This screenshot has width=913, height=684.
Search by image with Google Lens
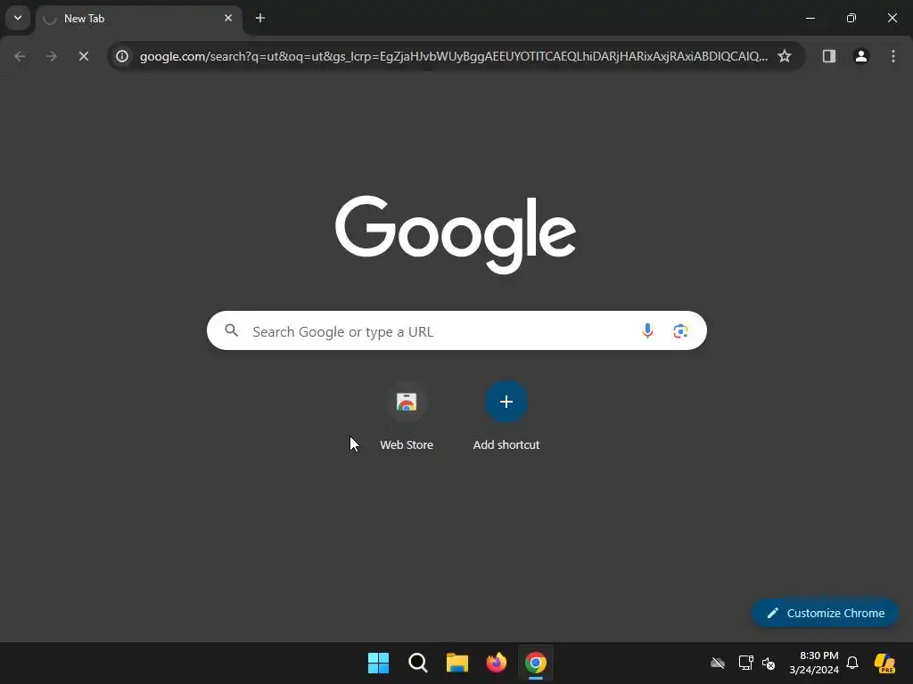coord(680,331)
